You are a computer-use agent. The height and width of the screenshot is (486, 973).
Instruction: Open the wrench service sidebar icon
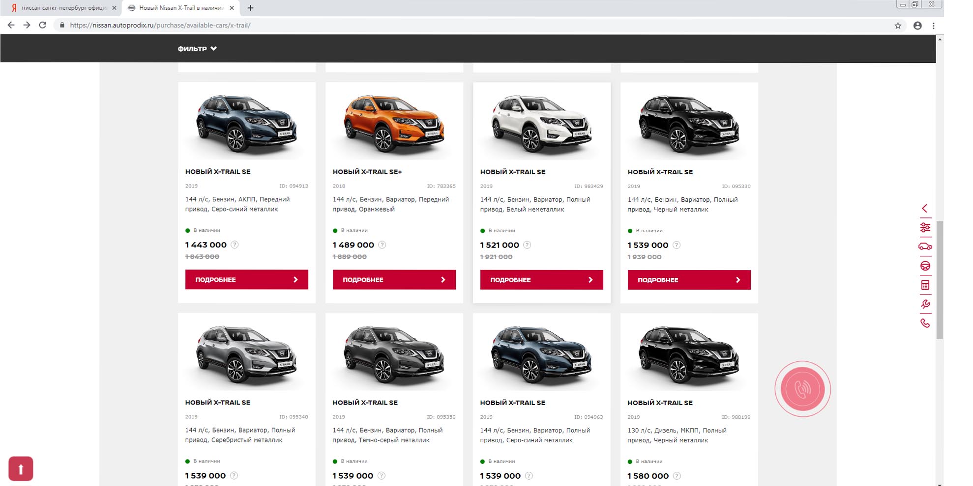click(x=925, y=304)
